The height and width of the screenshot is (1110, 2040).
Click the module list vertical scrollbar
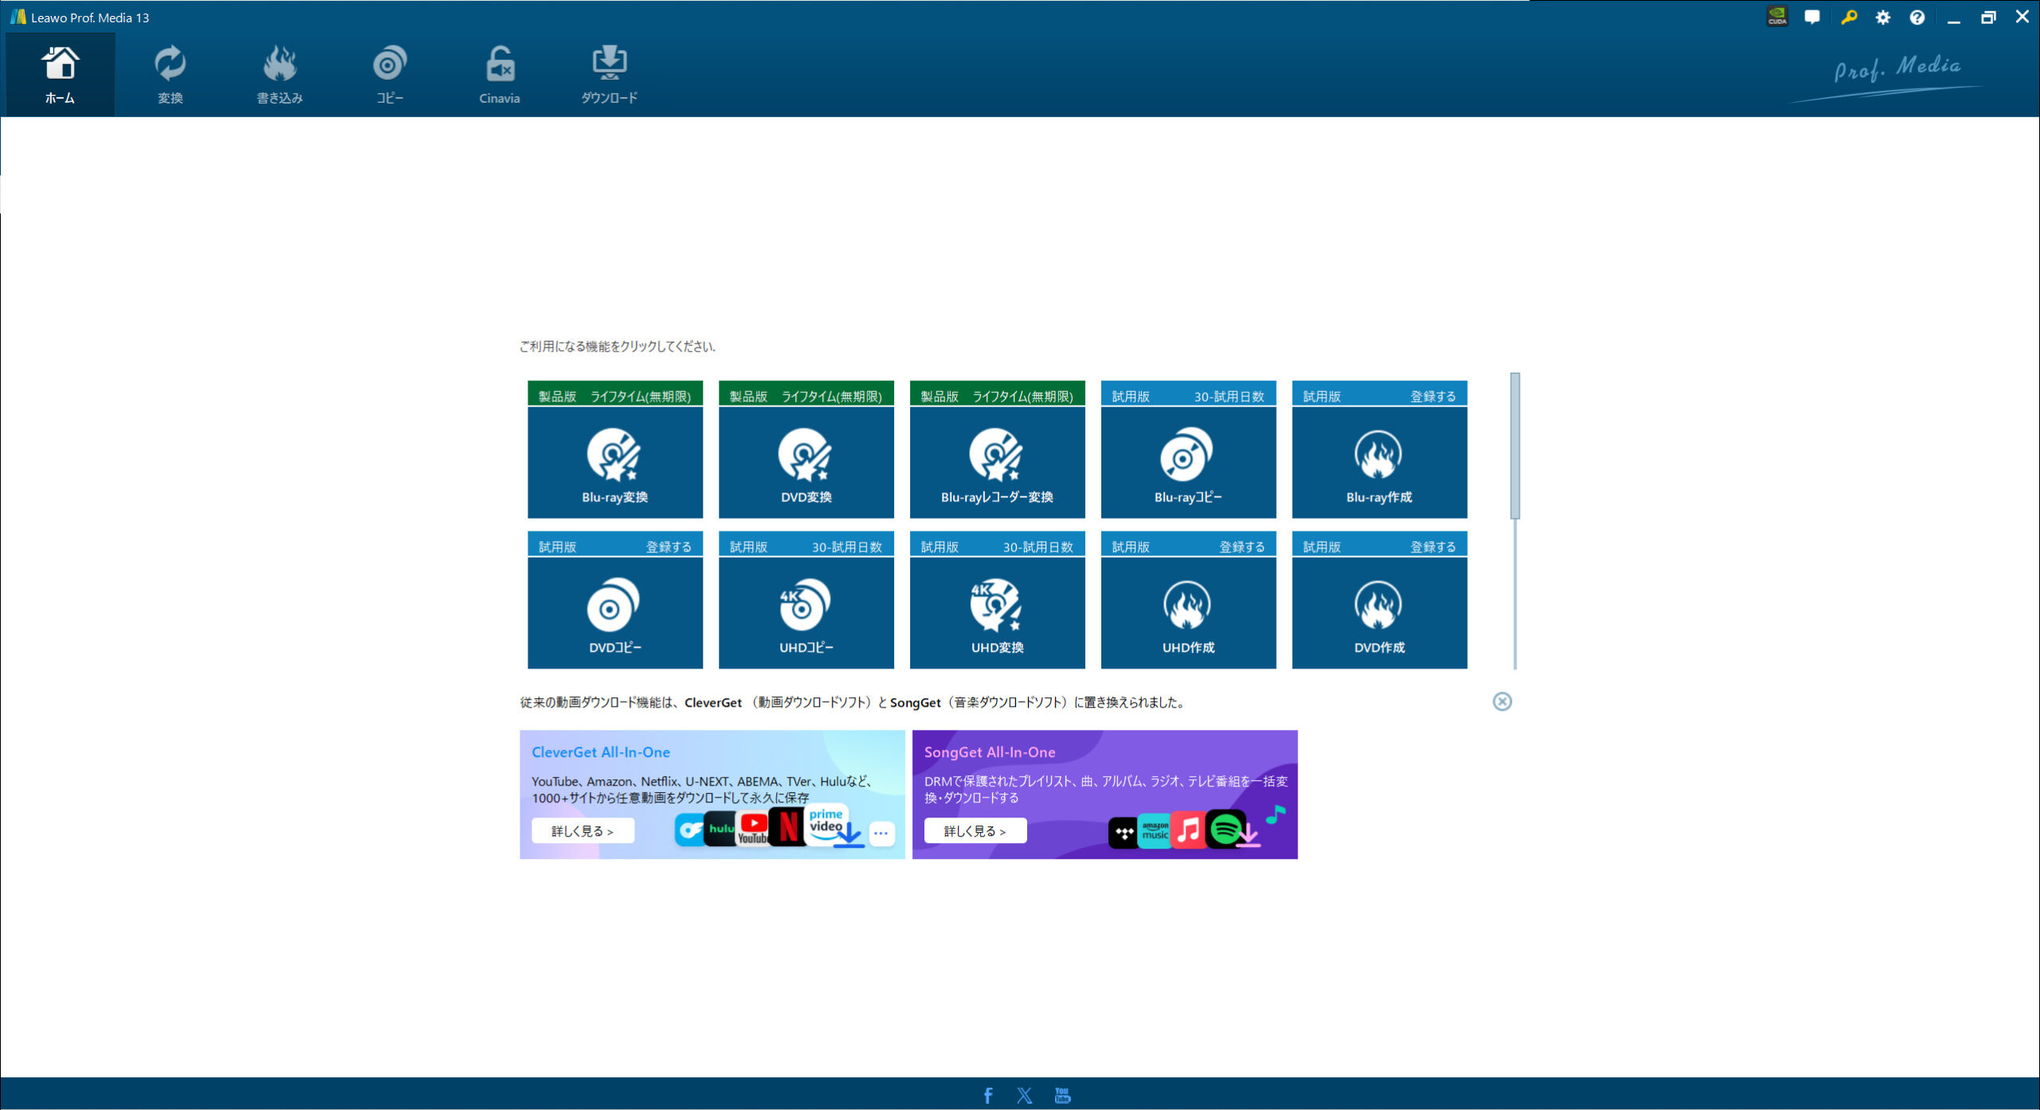click(1515, 446)
